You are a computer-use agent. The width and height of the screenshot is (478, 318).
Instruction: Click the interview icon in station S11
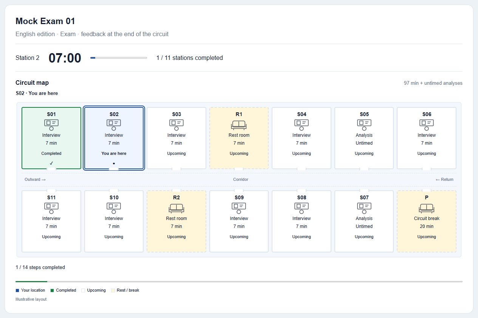[51, 208]
